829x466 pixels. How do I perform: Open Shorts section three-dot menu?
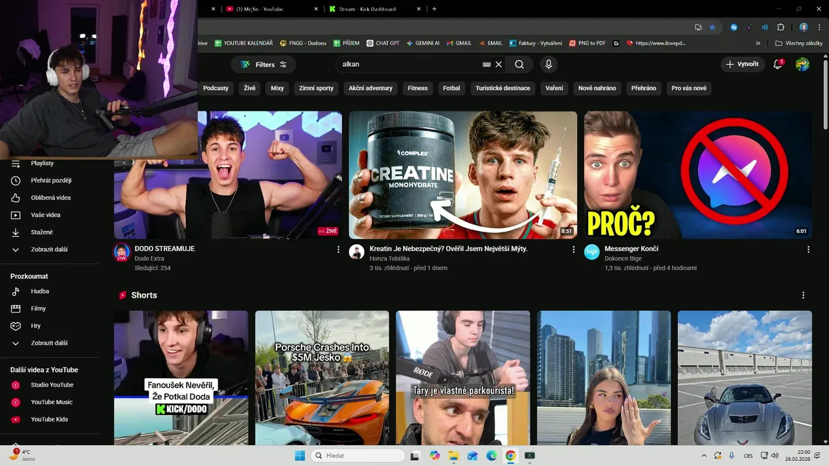[803, 295]
